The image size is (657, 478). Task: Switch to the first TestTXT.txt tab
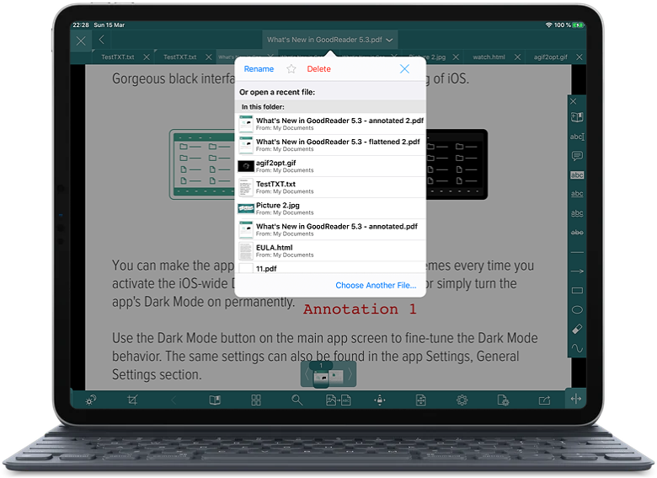(x=118, y=57)
